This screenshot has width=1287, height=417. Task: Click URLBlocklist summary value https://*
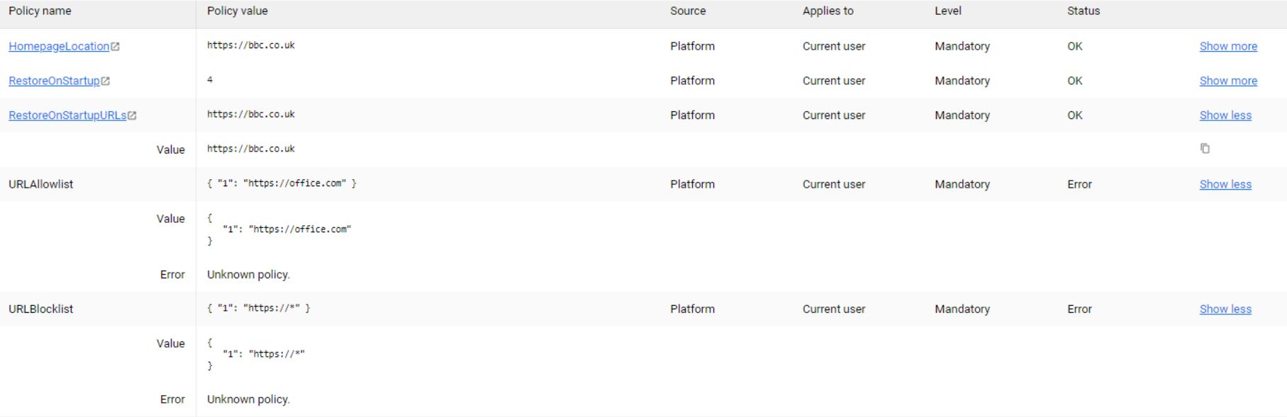[259, 308]
